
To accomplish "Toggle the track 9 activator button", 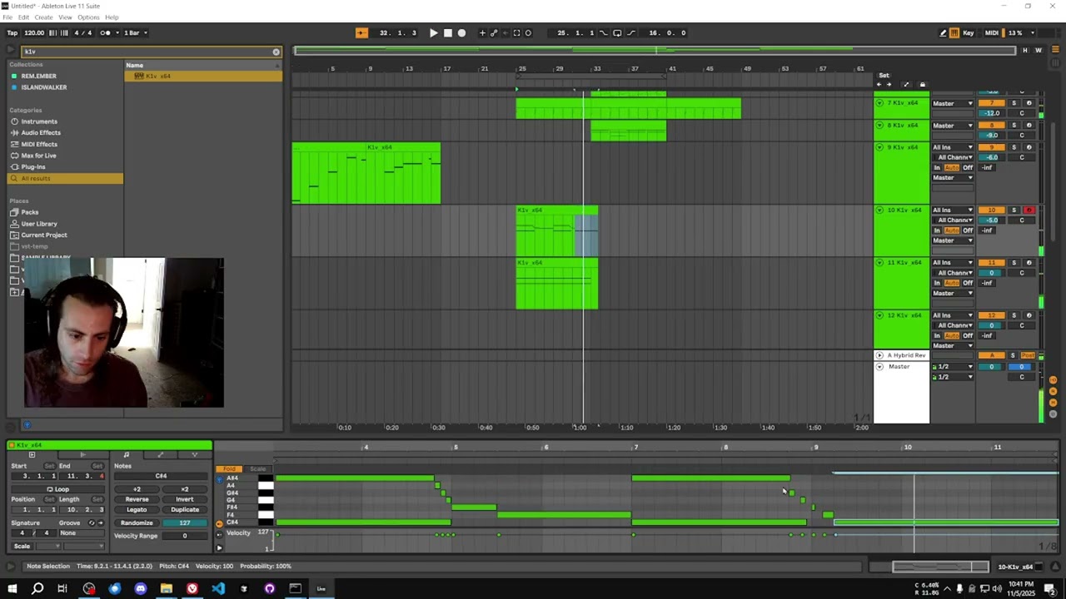I will tap(991, 147).
